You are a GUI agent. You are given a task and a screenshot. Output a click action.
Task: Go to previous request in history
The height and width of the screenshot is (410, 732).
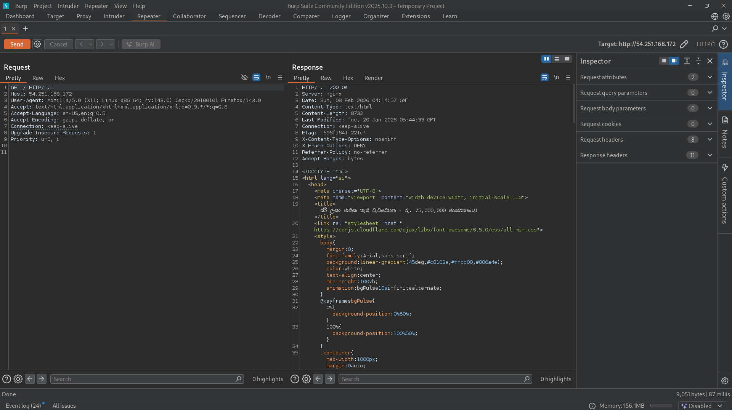point(81,44)
